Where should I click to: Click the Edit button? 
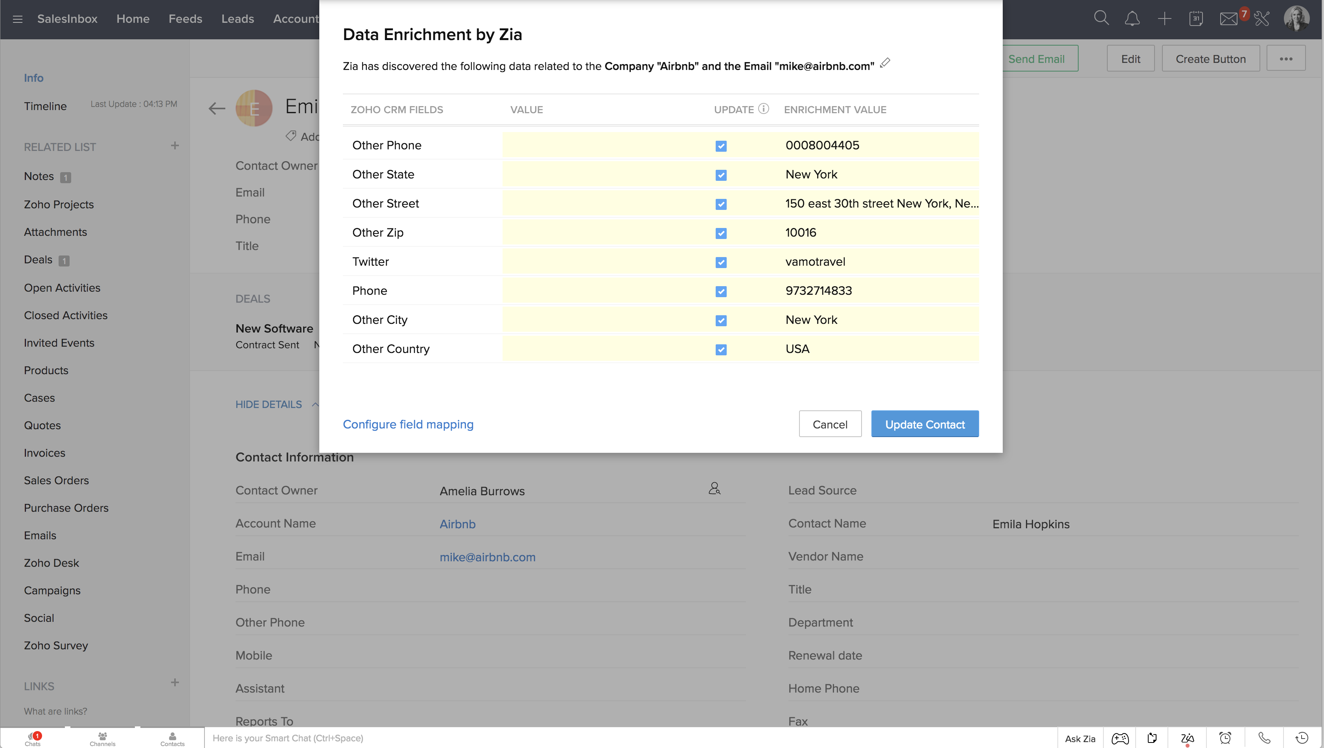tap(1131, 59)
